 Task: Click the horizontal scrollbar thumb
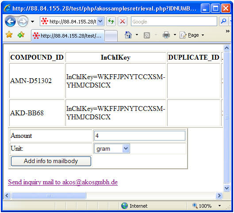coord(49,195)
